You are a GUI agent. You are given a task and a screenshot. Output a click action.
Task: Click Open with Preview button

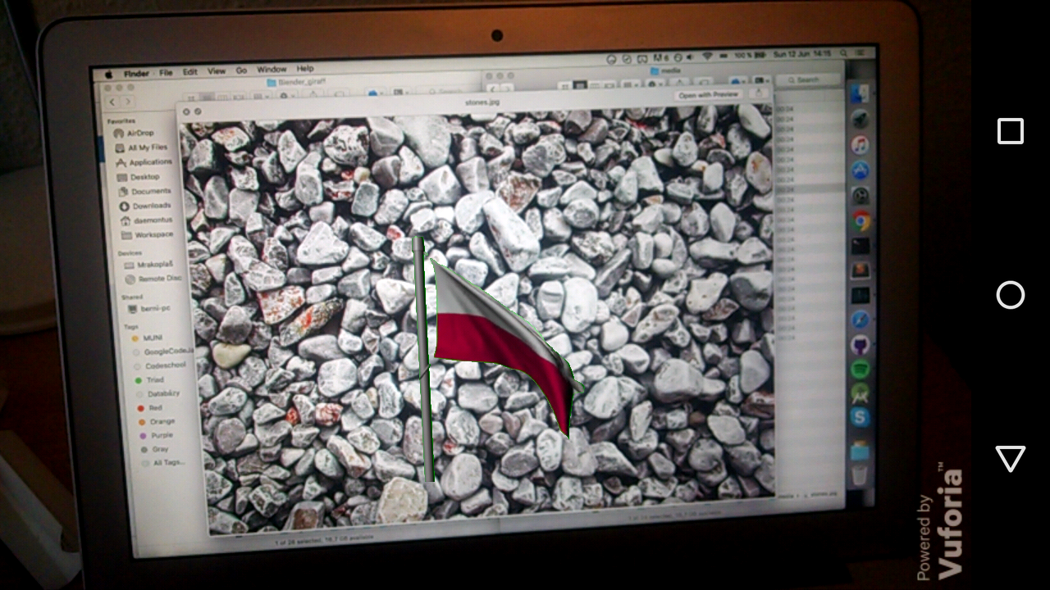point(709,95)
